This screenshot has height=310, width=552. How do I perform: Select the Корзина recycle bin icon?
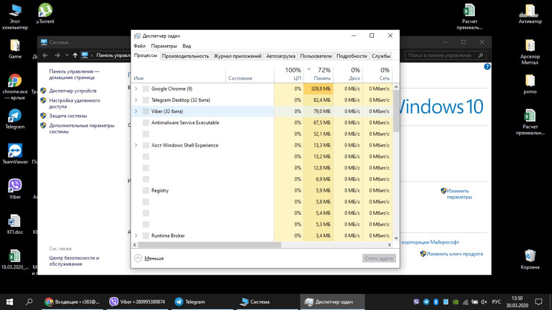click(530, 259)
